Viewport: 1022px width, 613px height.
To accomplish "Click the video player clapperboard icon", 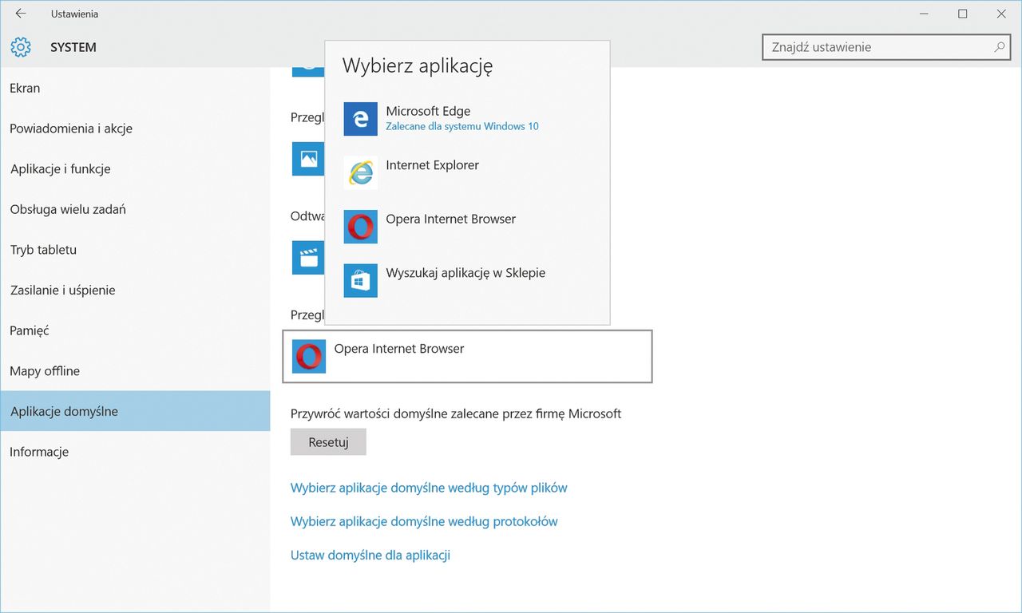I will (308, 257).
